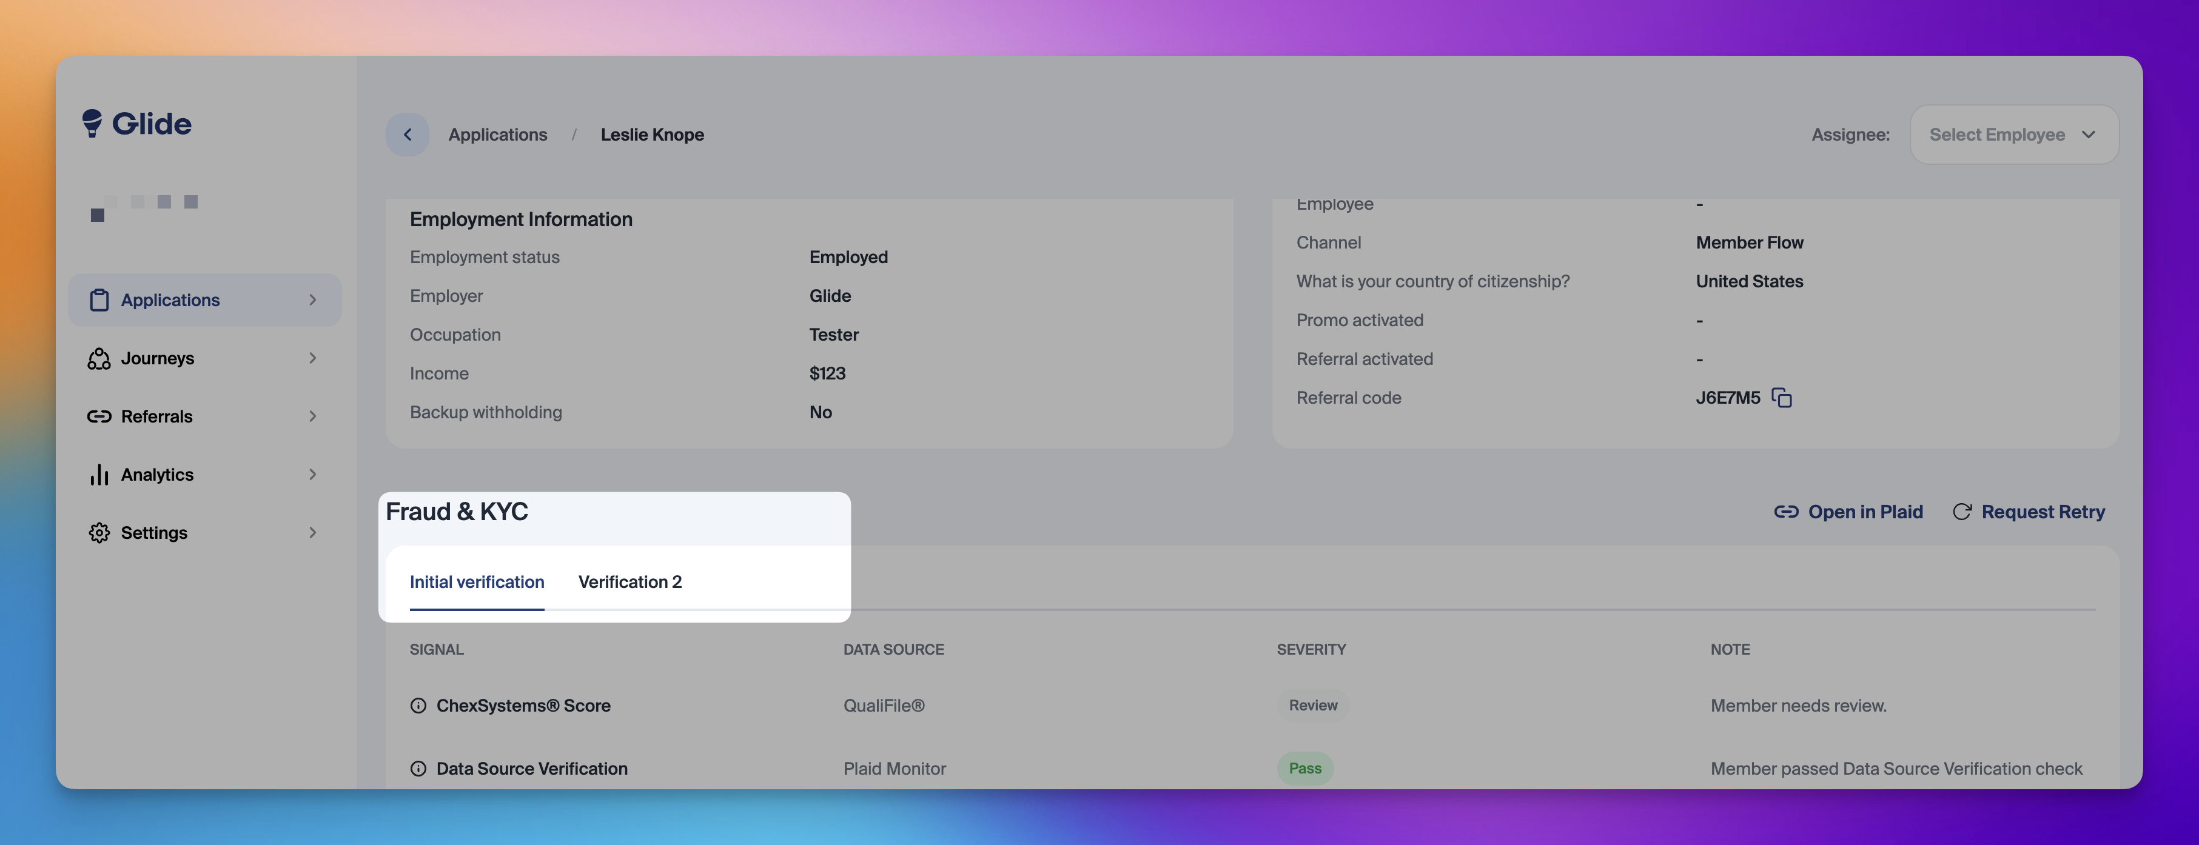
Task: Click the Glide balloon logo icon
Action: (x=92, y=123)
